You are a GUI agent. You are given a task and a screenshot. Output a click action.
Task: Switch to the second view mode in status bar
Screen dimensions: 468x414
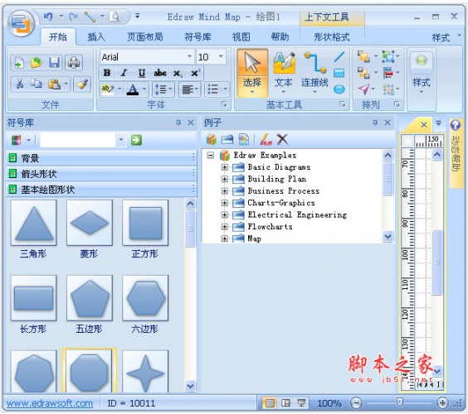[286, 403]
